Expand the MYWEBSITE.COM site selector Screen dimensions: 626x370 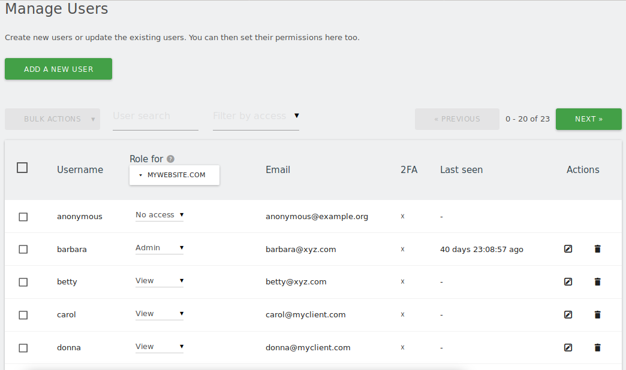tap(174, 175)
